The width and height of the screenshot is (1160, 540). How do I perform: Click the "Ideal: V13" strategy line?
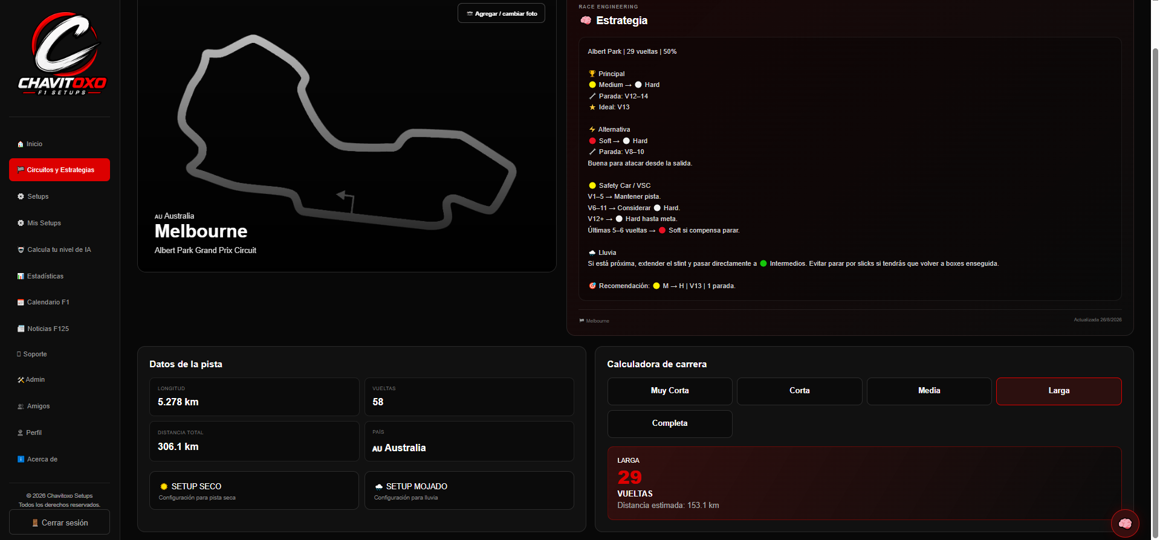pos(609,108)
